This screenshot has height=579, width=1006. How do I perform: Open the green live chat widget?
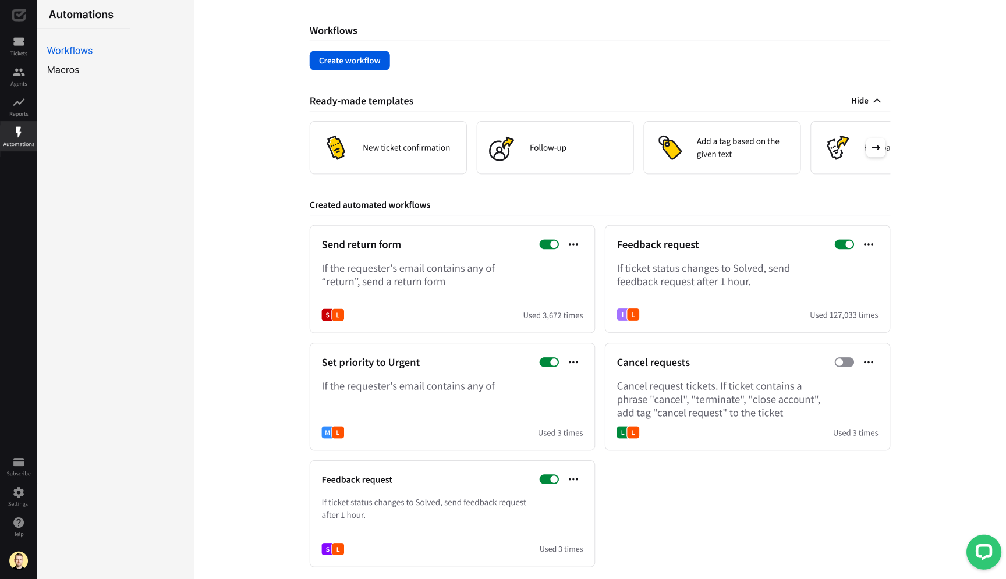click(x=984, y=552)
